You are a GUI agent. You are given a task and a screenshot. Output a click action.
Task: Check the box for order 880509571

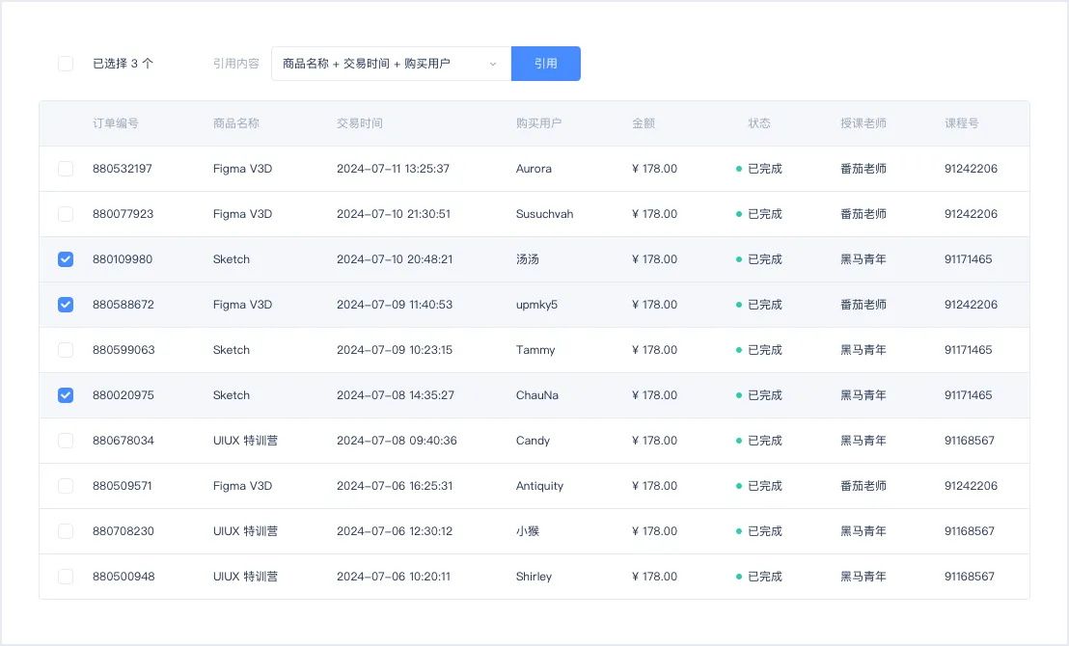pyautogui.click(x=66, y=486)
